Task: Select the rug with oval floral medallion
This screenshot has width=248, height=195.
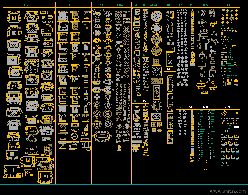Action: (157, 117)
